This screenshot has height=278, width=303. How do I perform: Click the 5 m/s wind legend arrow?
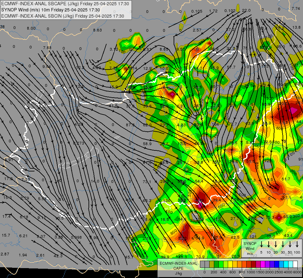(261, 244)
